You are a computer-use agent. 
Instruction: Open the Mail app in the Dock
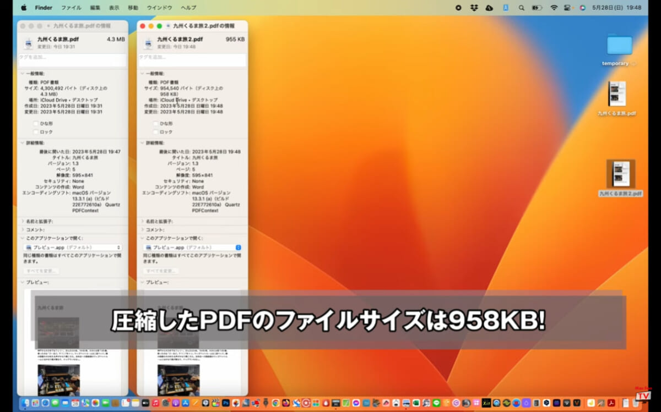click(65, 403)
